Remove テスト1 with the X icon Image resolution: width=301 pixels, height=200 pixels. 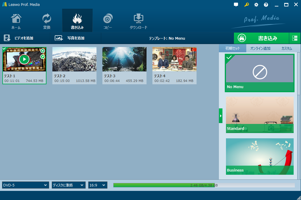[x=43, y=51]
